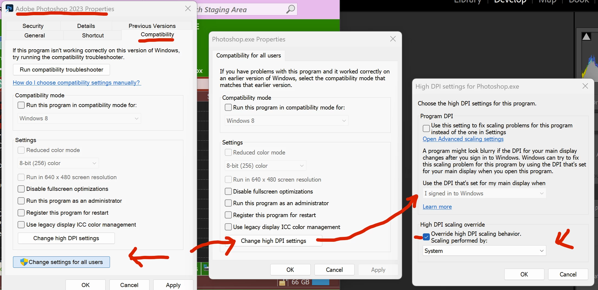Open Lightroom Develop module
The height and width of the screenshot is (290, 598).
click(x=510, y=1)
